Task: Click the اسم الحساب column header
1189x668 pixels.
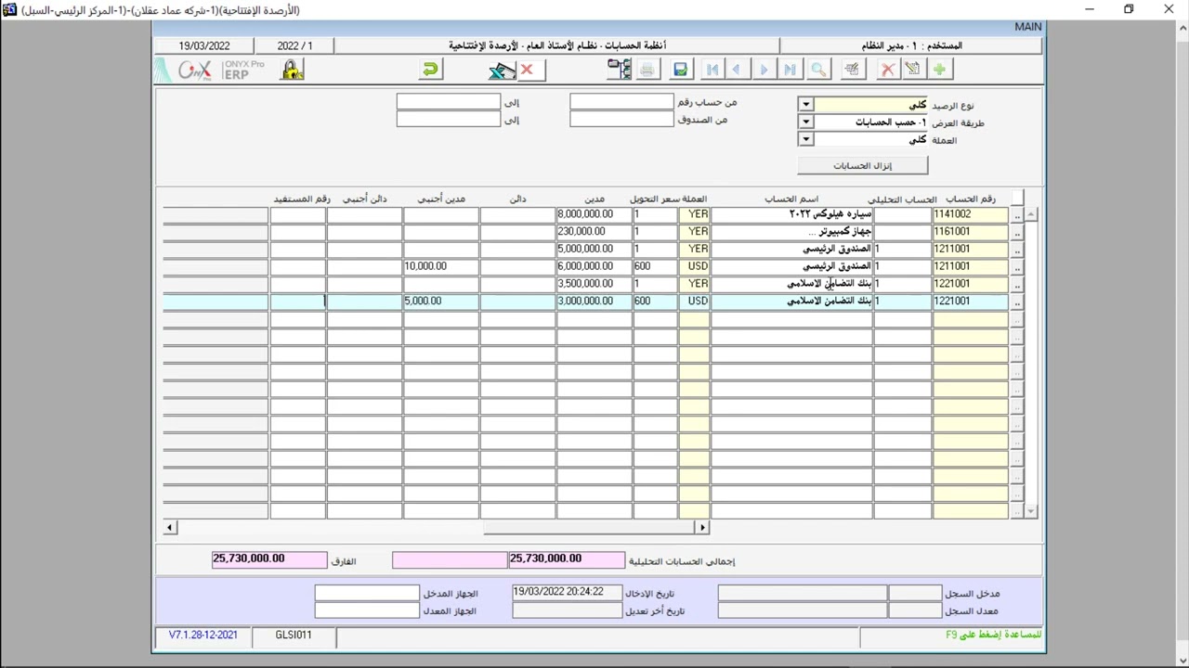Action: [791, 199]
